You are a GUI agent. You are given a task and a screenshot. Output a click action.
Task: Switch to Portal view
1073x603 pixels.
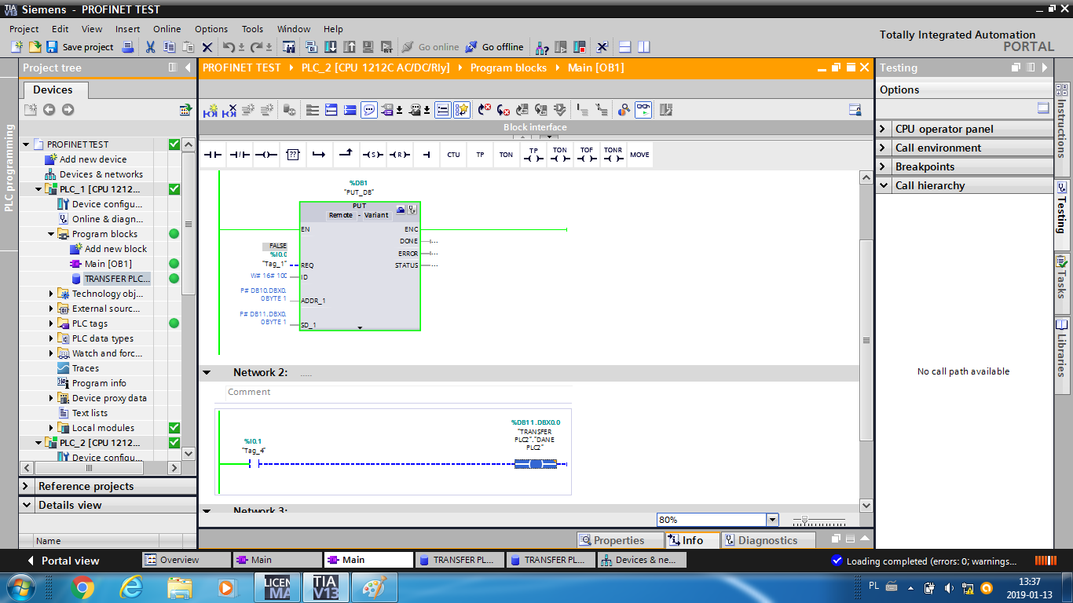[63, 561]
